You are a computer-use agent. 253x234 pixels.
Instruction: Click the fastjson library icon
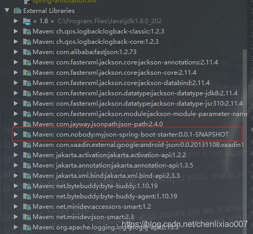27,52
